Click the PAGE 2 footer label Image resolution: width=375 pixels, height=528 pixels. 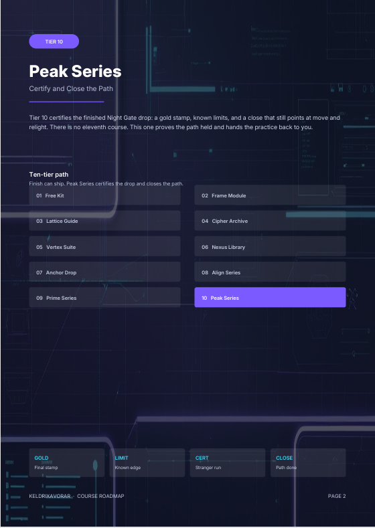coord(337,496)
